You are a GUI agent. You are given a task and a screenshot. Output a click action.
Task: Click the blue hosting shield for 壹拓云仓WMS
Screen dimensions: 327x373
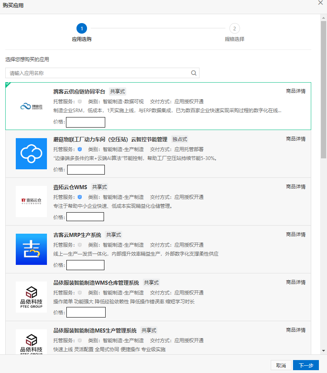tap(80, 197)
